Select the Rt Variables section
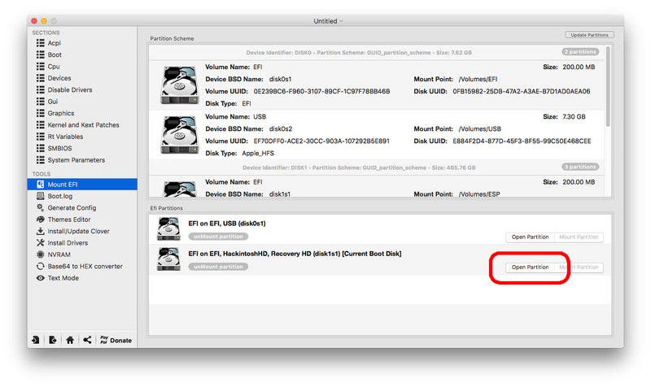 pyautogui.click(x=65, y=137)
